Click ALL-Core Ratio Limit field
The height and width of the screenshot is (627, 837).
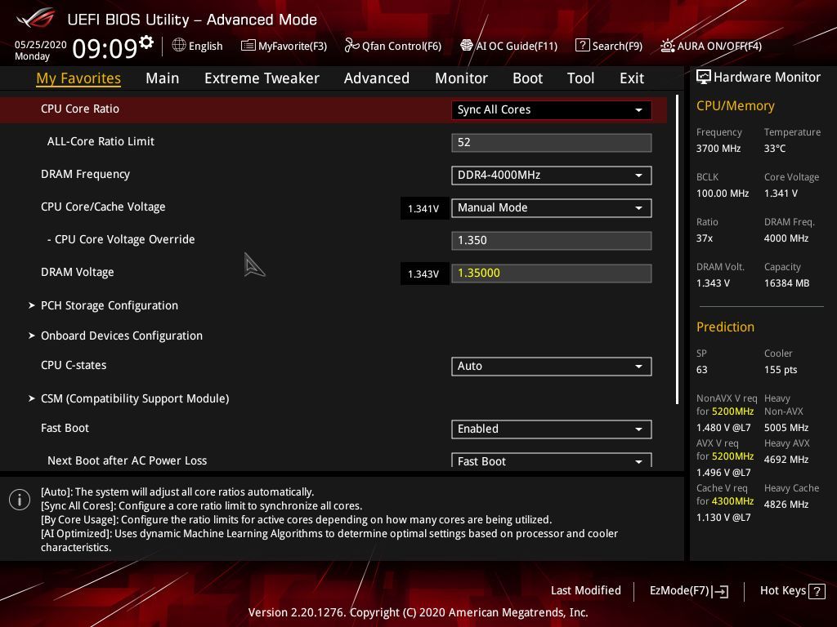coord(552,143)
